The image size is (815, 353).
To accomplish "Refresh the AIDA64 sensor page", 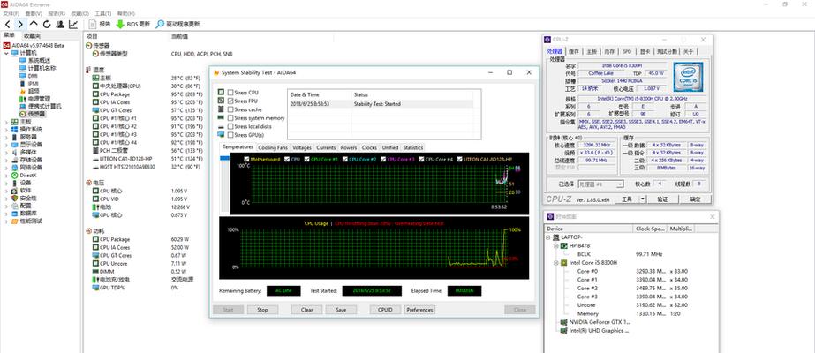I will 47,24.
